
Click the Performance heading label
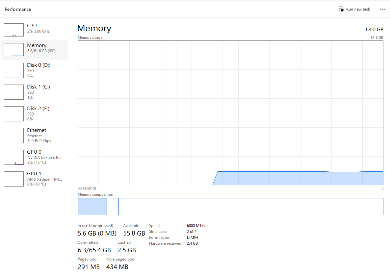click(18, 9)
